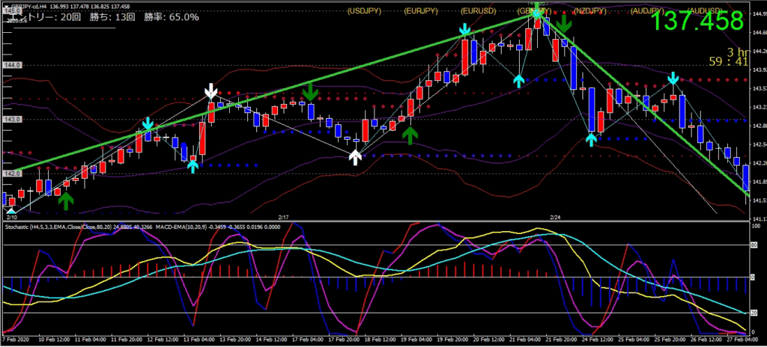Click the dark green down arrow at 17 Feb
Image resolution: width=767 pixels, height=347 pixels.
pyautogui.click(x=309, y=92)
